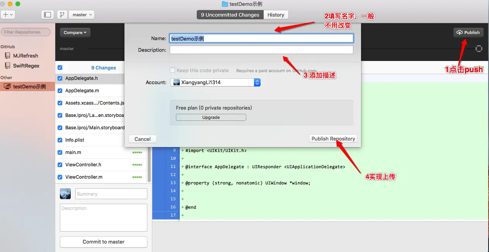
Task: Select the main.m file row
Action: tap(101, 152)
